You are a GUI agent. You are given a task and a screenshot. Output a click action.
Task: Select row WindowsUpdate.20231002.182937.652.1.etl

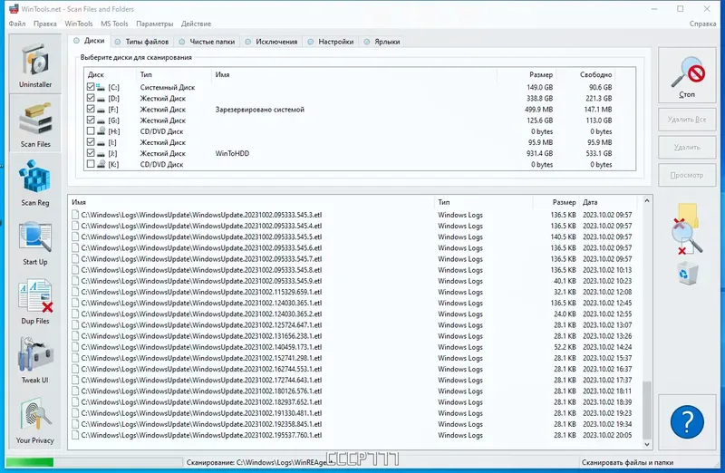click(355, 401)
